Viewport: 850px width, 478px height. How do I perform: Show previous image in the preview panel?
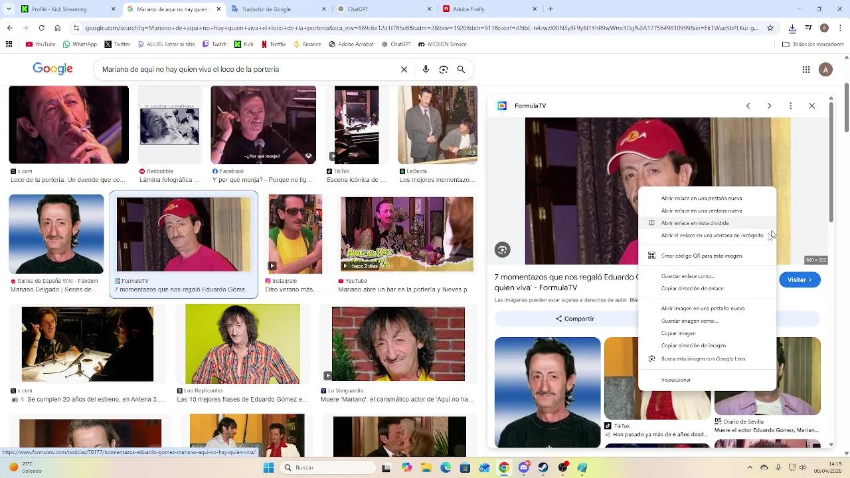[748, 106]
